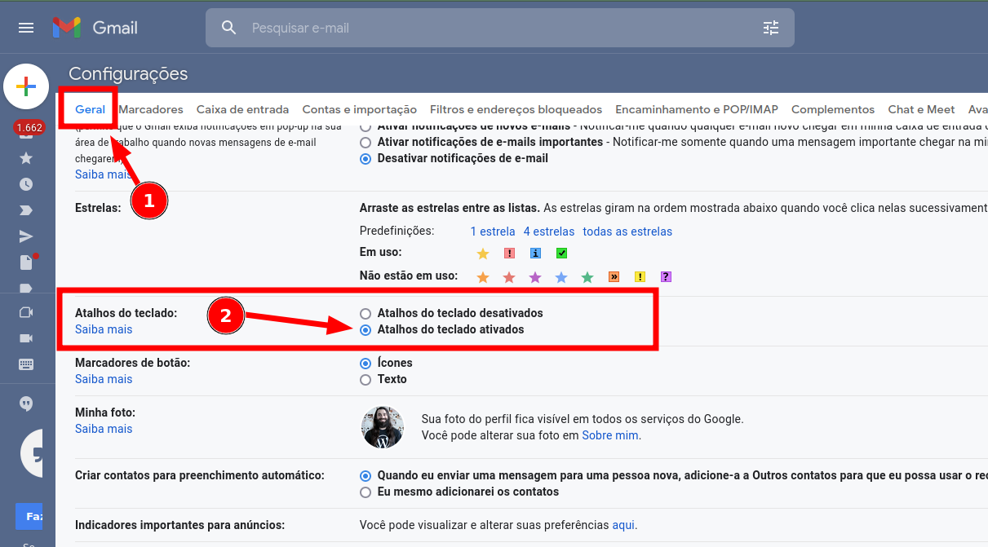
Task: Apply 1 estrela preset
Action: (493, 232)
